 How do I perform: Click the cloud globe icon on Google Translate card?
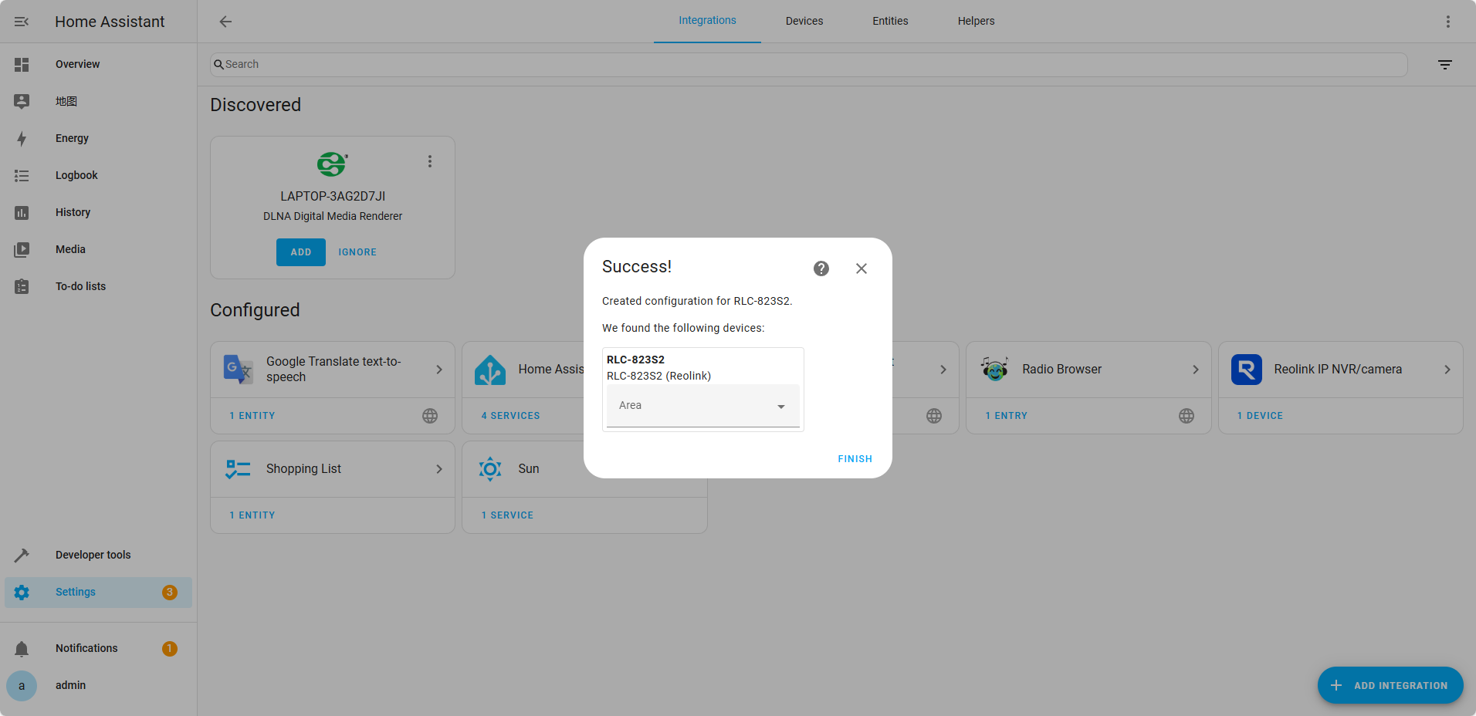pyautogui.click(x=430, y=417)
